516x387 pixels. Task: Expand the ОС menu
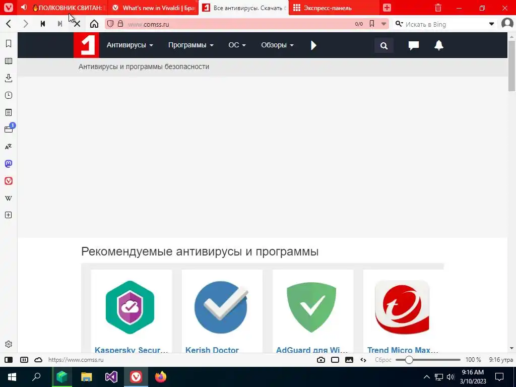coord(237,45)
